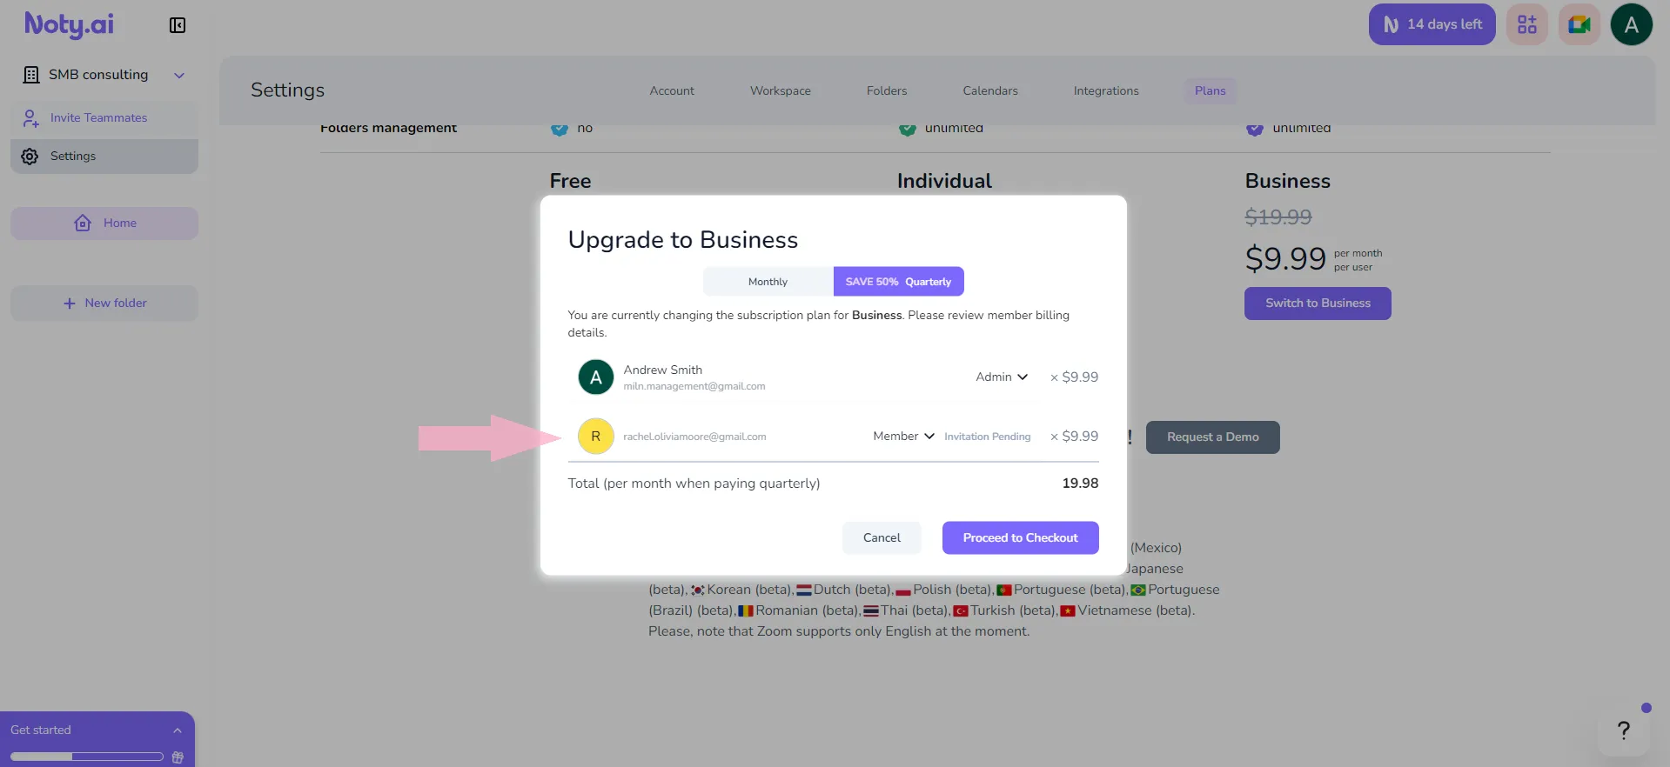Cancel the upgrade dialog

tap(882, 538)
